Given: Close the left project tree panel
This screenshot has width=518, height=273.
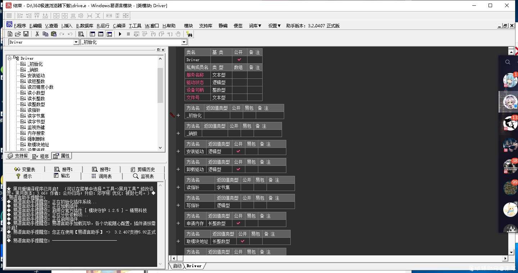Looking at the screenshot, I should (163, 50).
